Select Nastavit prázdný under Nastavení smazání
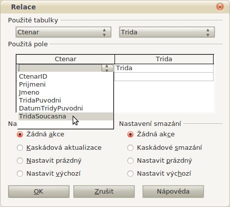 tap(160, 161)
